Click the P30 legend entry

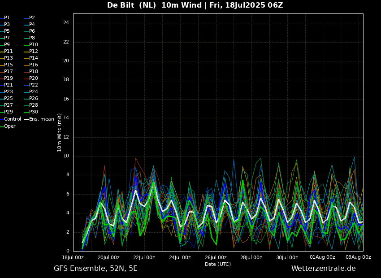click(x=34, y=112)
